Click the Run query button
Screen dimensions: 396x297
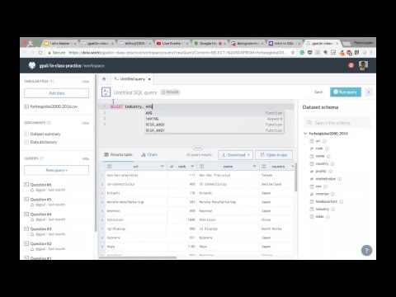pos(345,92)
